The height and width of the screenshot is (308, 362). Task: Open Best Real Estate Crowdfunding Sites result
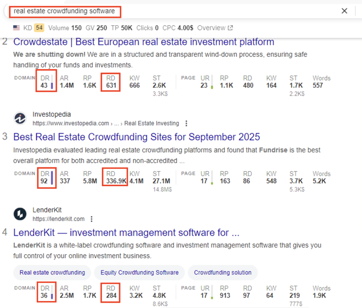pos(137,137)
